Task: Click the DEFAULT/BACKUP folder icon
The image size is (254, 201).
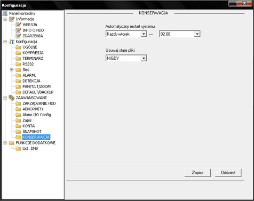Action: click(x=18, y=92)
